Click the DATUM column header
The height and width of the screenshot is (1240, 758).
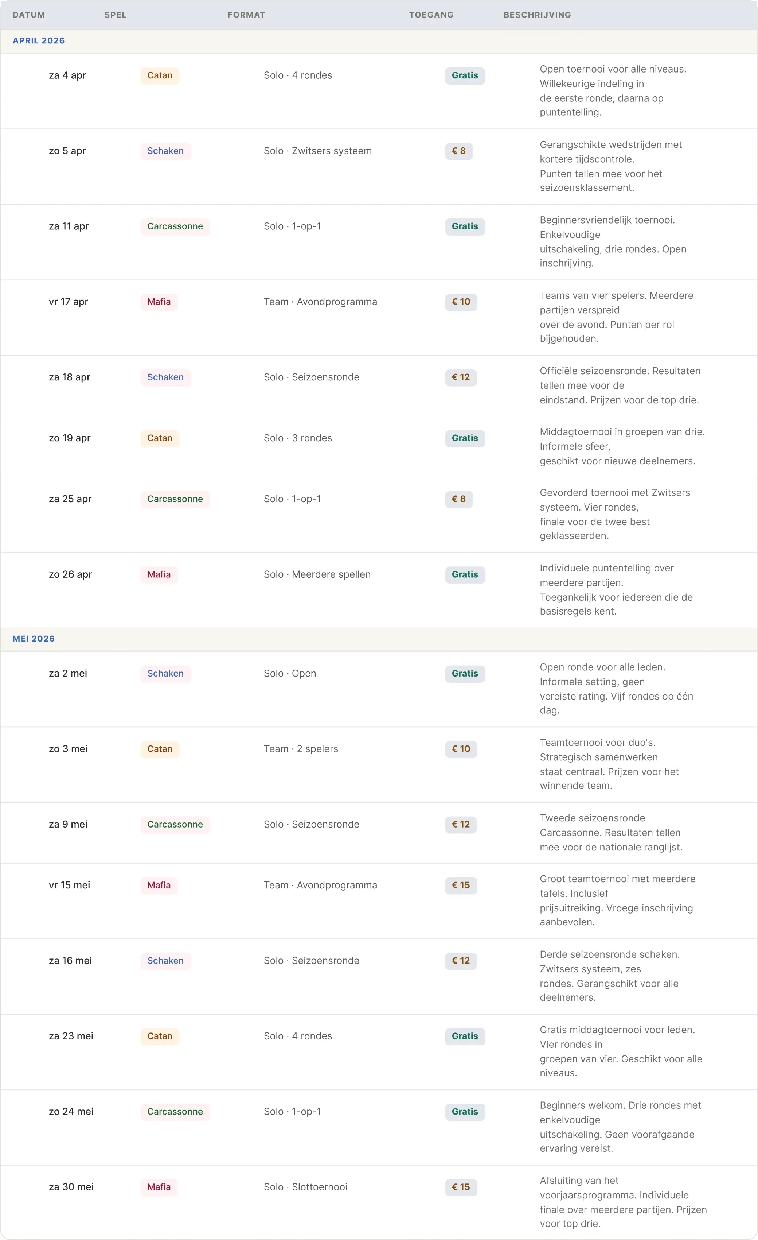(x=29, y=15)
